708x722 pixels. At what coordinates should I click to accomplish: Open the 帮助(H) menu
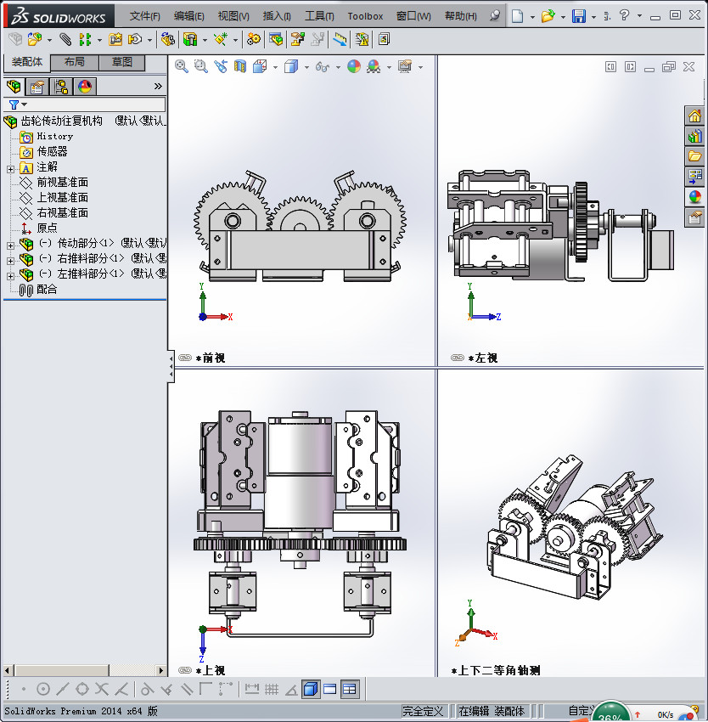461,16
